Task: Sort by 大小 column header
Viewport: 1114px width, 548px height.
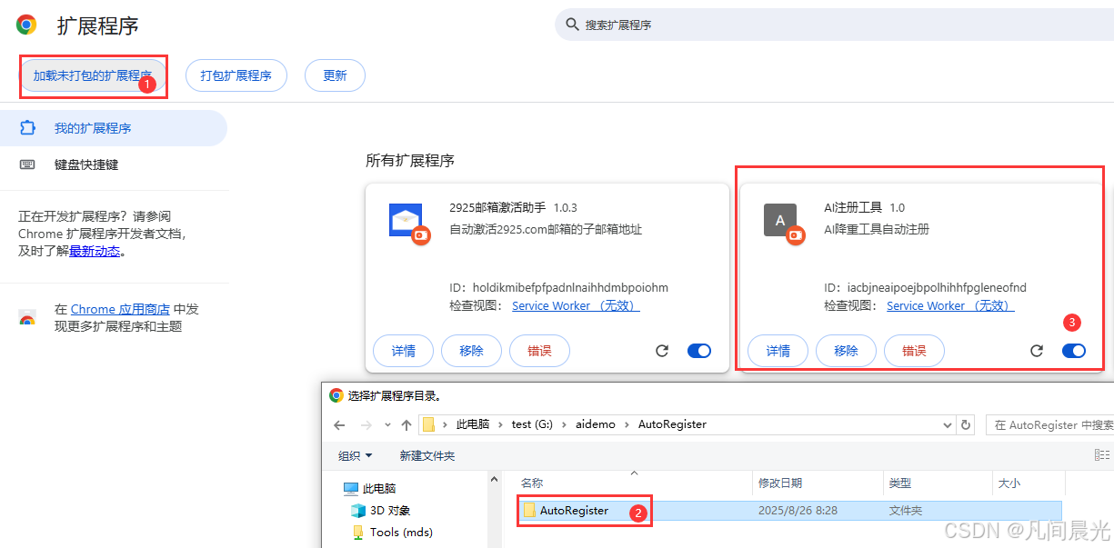Action: pos(1028,483)
